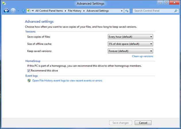Screen dimensions: 181x129
Task: Click the search magnifier icon
Action: coord(176,11)
